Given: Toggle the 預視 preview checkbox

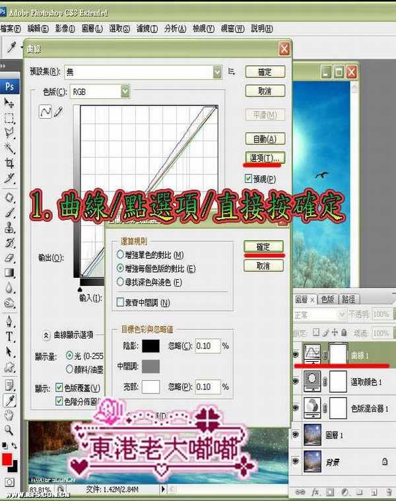Looking at the screenshot, I should [249, 179].
